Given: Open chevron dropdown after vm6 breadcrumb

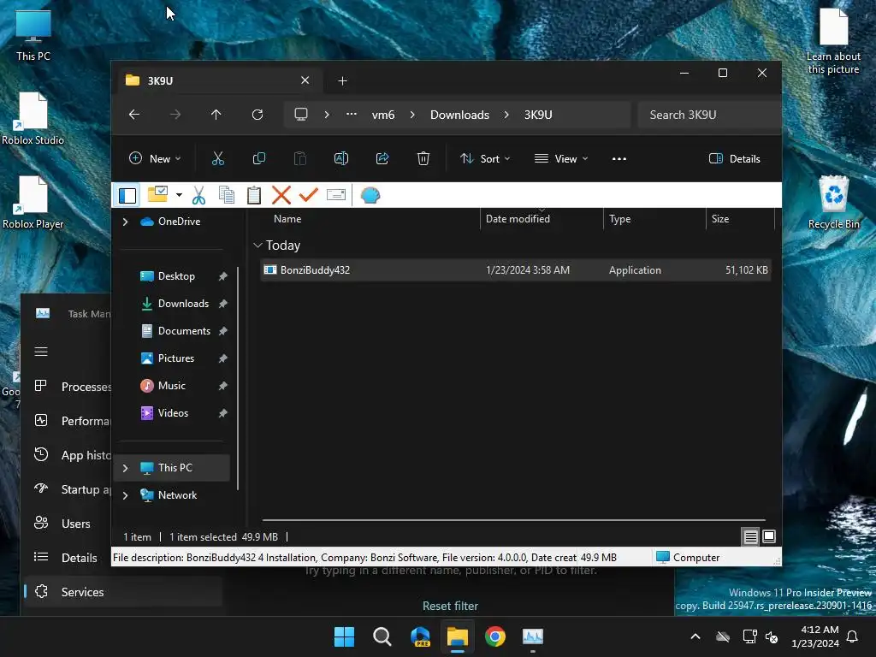Looking at the screenshot, I should (412, 115).
